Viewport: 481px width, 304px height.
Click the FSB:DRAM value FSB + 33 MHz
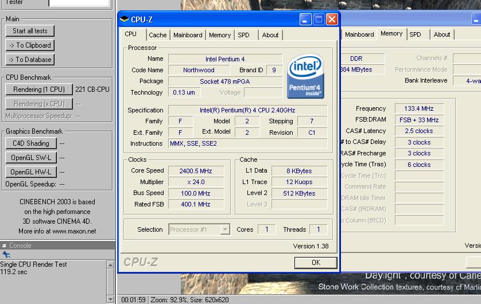point(419,120)
